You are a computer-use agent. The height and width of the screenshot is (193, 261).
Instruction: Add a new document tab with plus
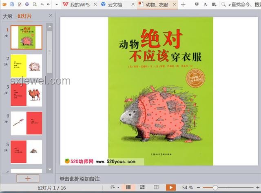[x=183, y=4]
